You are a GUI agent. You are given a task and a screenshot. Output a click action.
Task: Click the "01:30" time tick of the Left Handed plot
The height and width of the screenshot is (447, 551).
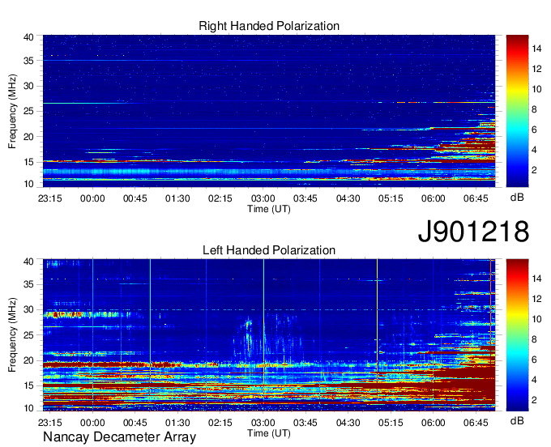tap(177, 423)
